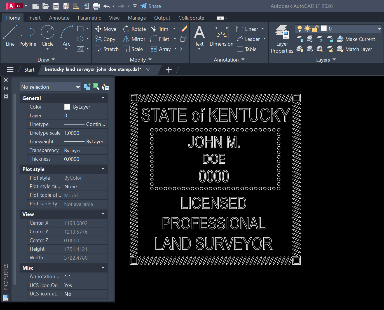Click the Quick Select icon in Properties
This screenshot has height=310, width=384.
pyautogui.click(x=105, y=87)
